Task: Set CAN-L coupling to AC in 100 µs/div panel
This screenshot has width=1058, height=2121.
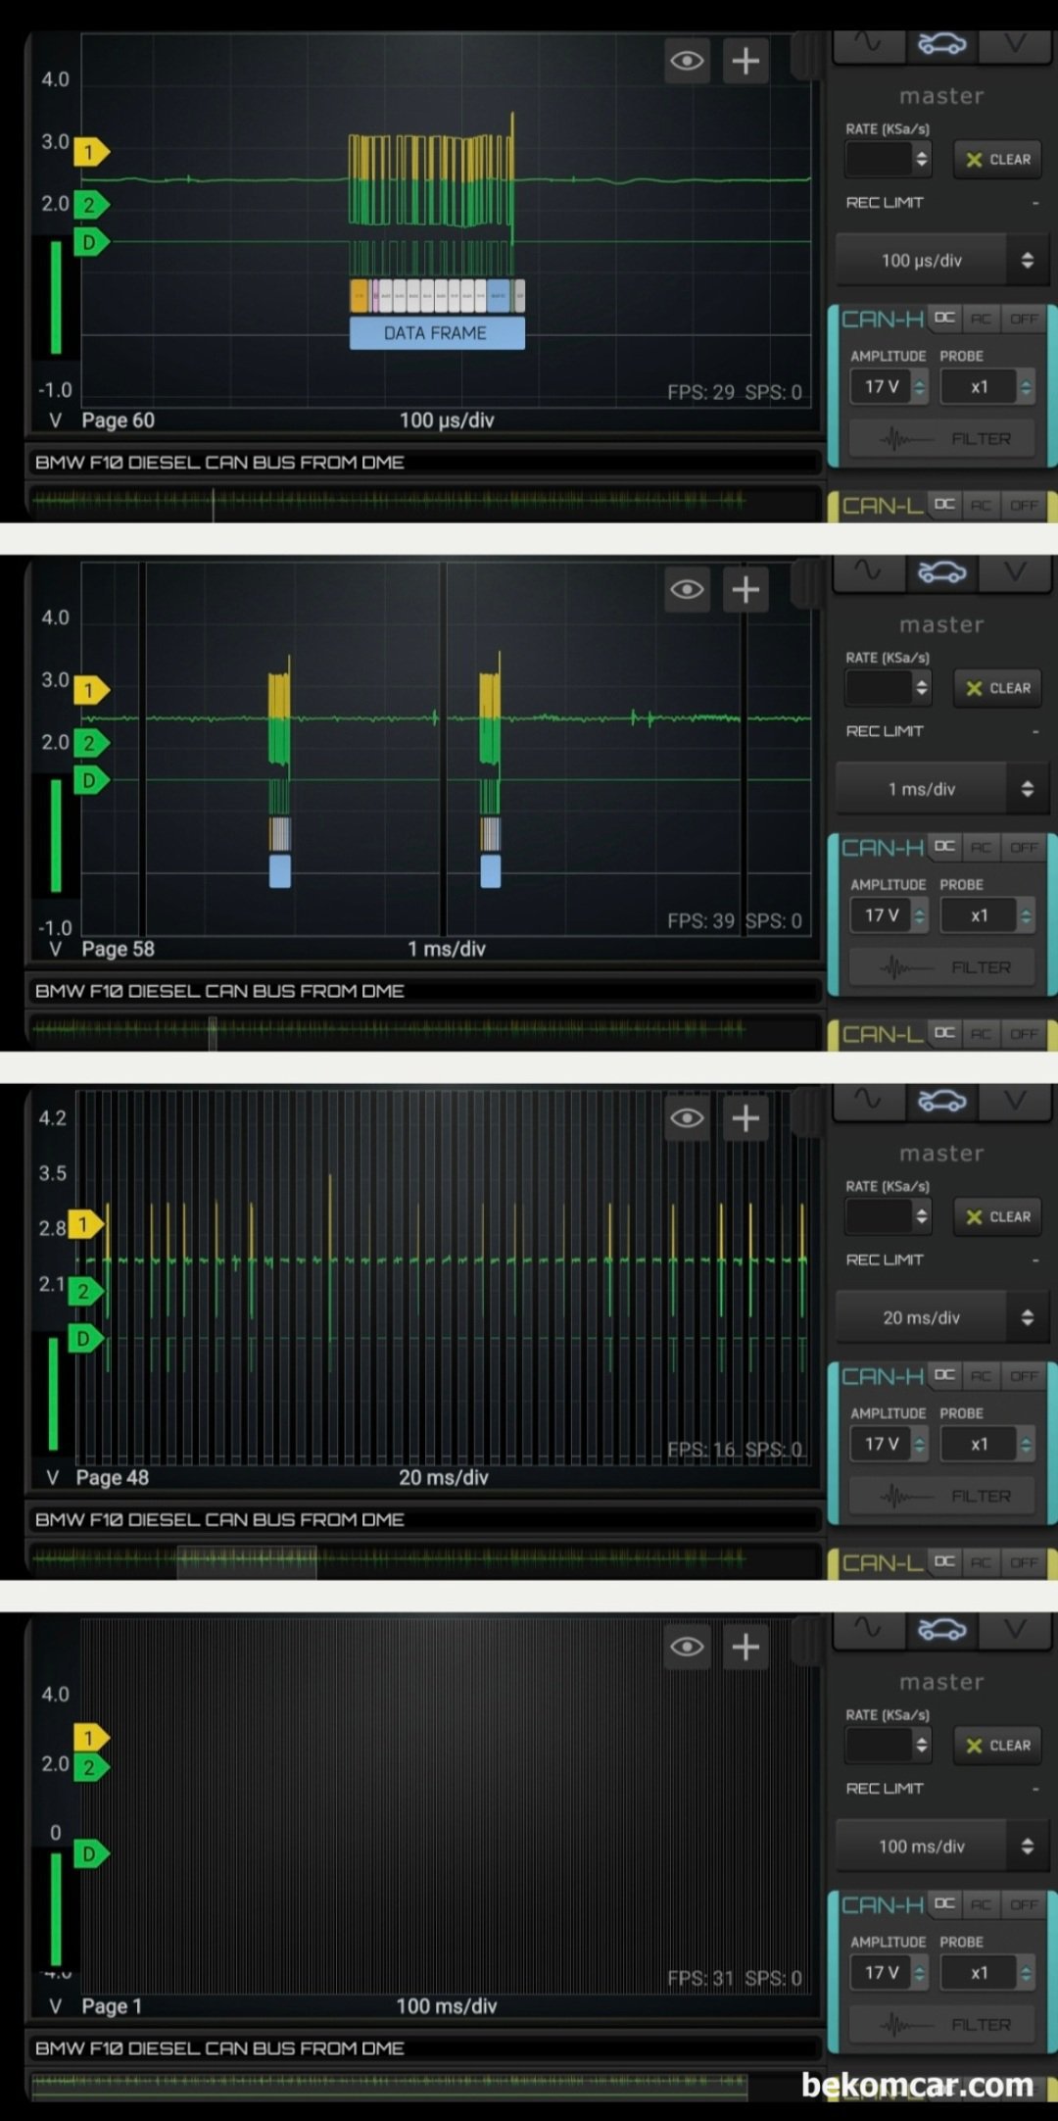Action: [981, 505]
